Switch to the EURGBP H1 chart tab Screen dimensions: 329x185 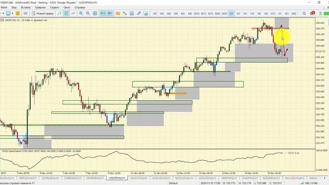271,178
